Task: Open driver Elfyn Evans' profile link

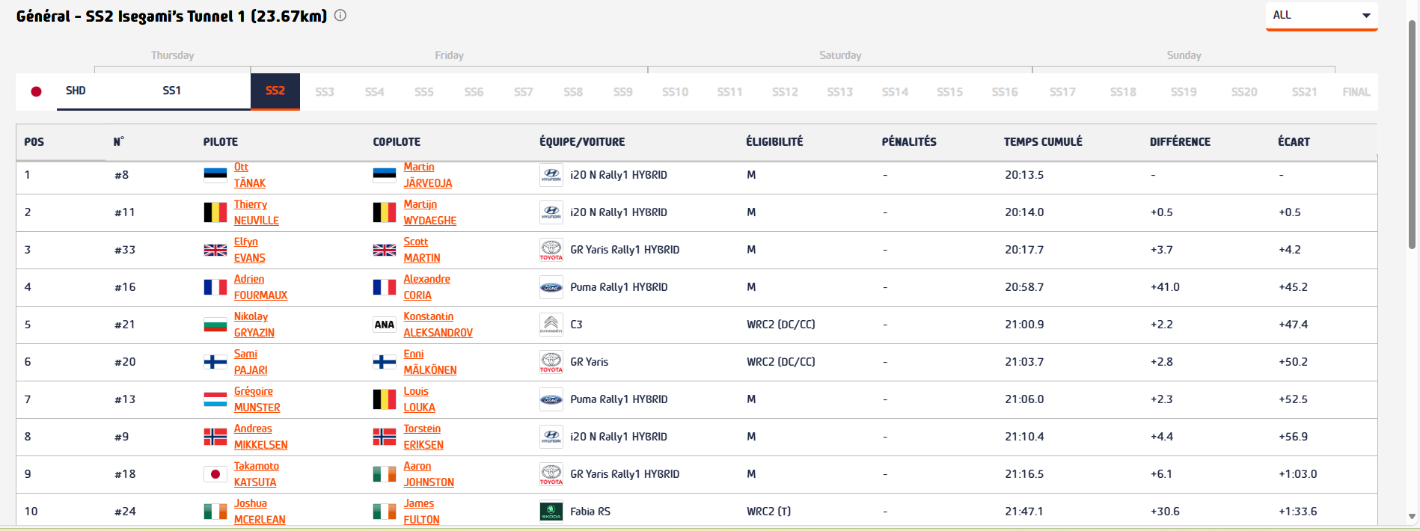Action: tap(250, 250)
